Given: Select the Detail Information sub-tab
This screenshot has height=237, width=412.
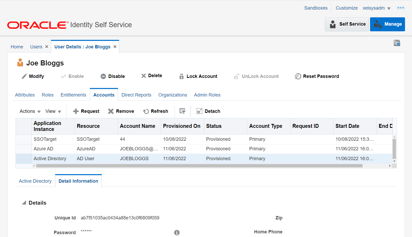Looking at the screenshot, I should (78, 181).
